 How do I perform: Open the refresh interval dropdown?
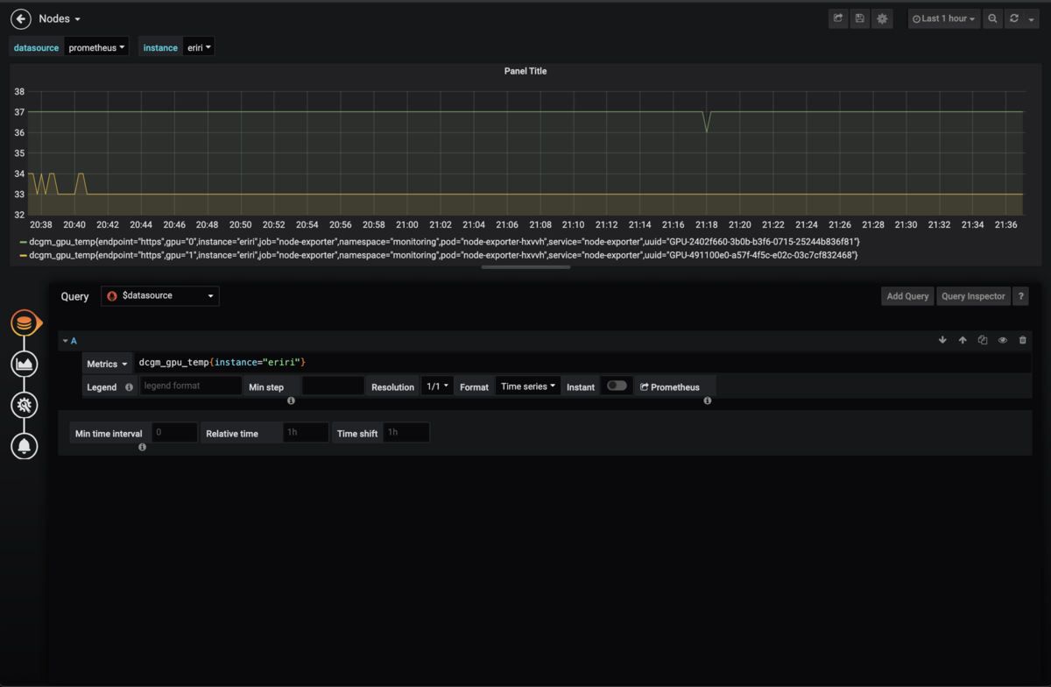coord(1031,18)
